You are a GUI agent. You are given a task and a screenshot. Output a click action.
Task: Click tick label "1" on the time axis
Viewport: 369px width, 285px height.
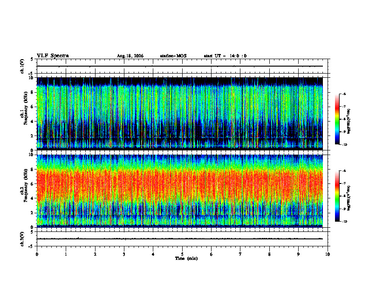66,254
